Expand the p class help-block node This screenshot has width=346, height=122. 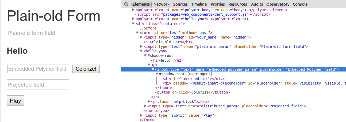(149, 102)
